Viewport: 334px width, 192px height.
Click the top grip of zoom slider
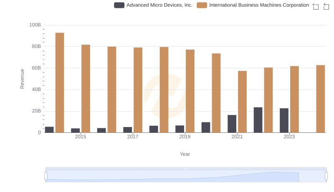coord(186,168)
